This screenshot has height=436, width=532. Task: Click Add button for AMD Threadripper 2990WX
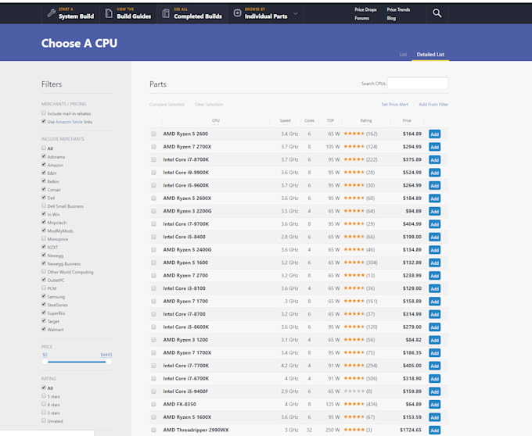[434, 431]
